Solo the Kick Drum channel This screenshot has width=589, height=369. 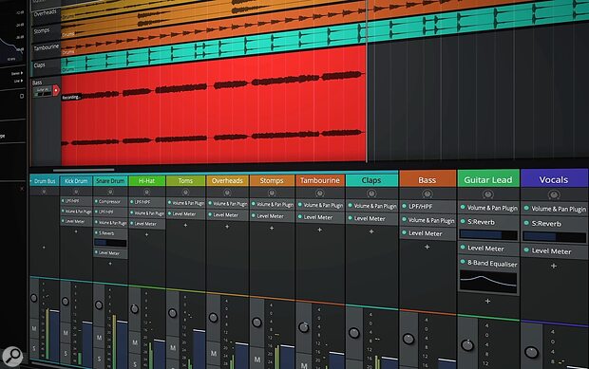point(66,353)
